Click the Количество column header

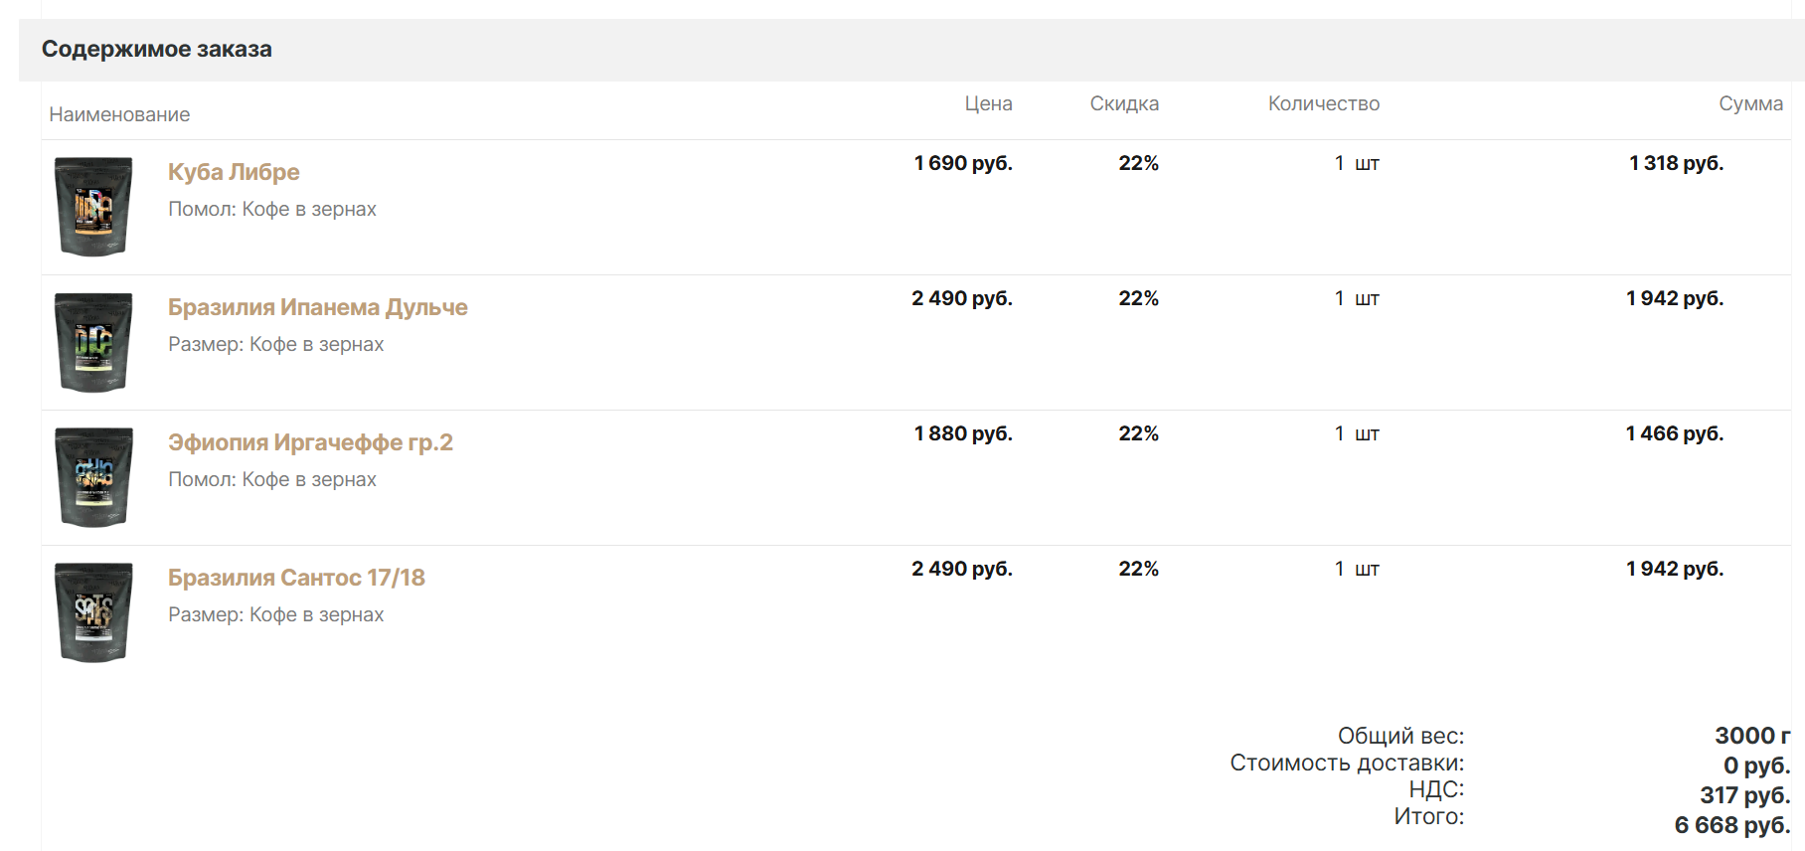pyautogui.click(x=1323, y=103)
